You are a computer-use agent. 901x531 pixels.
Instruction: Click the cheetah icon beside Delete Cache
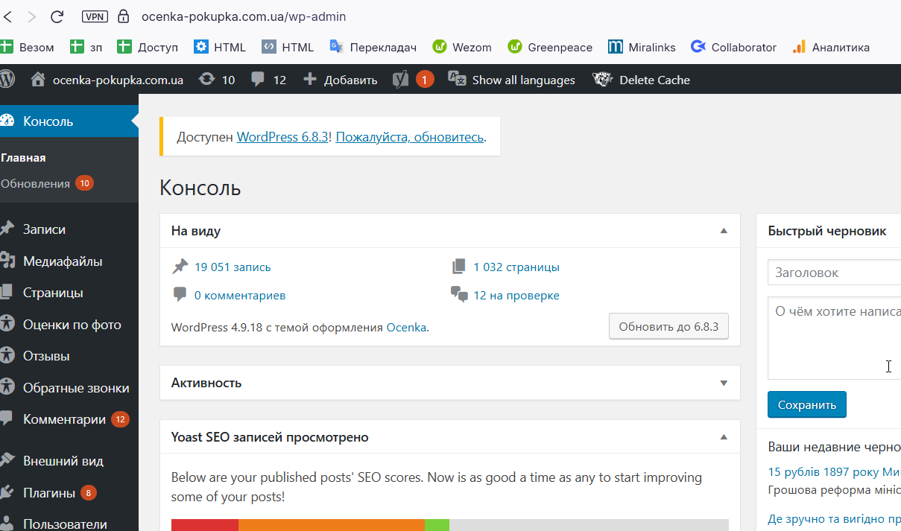click(x=602, y=80)
